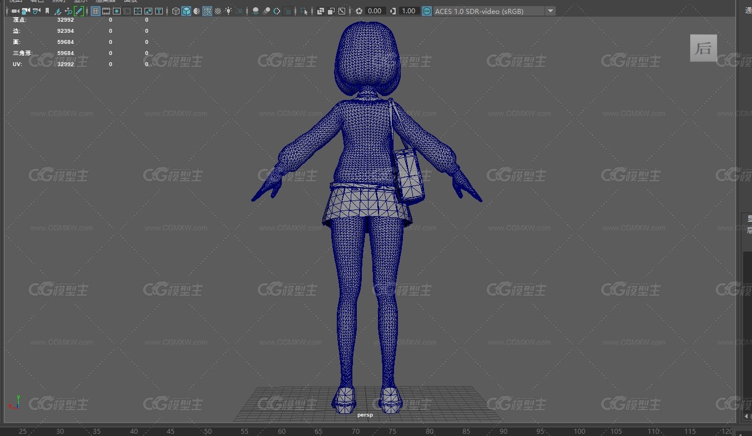752x436 pixels.
Task: Click the Image Plane icon
Action: tap(58, 11)
